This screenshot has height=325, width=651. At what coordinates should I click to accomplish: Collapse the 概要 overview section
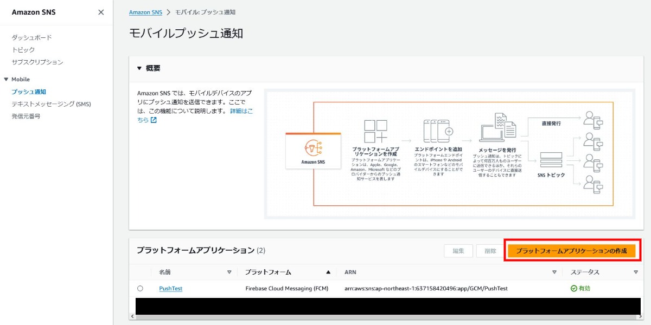point(139,68)
